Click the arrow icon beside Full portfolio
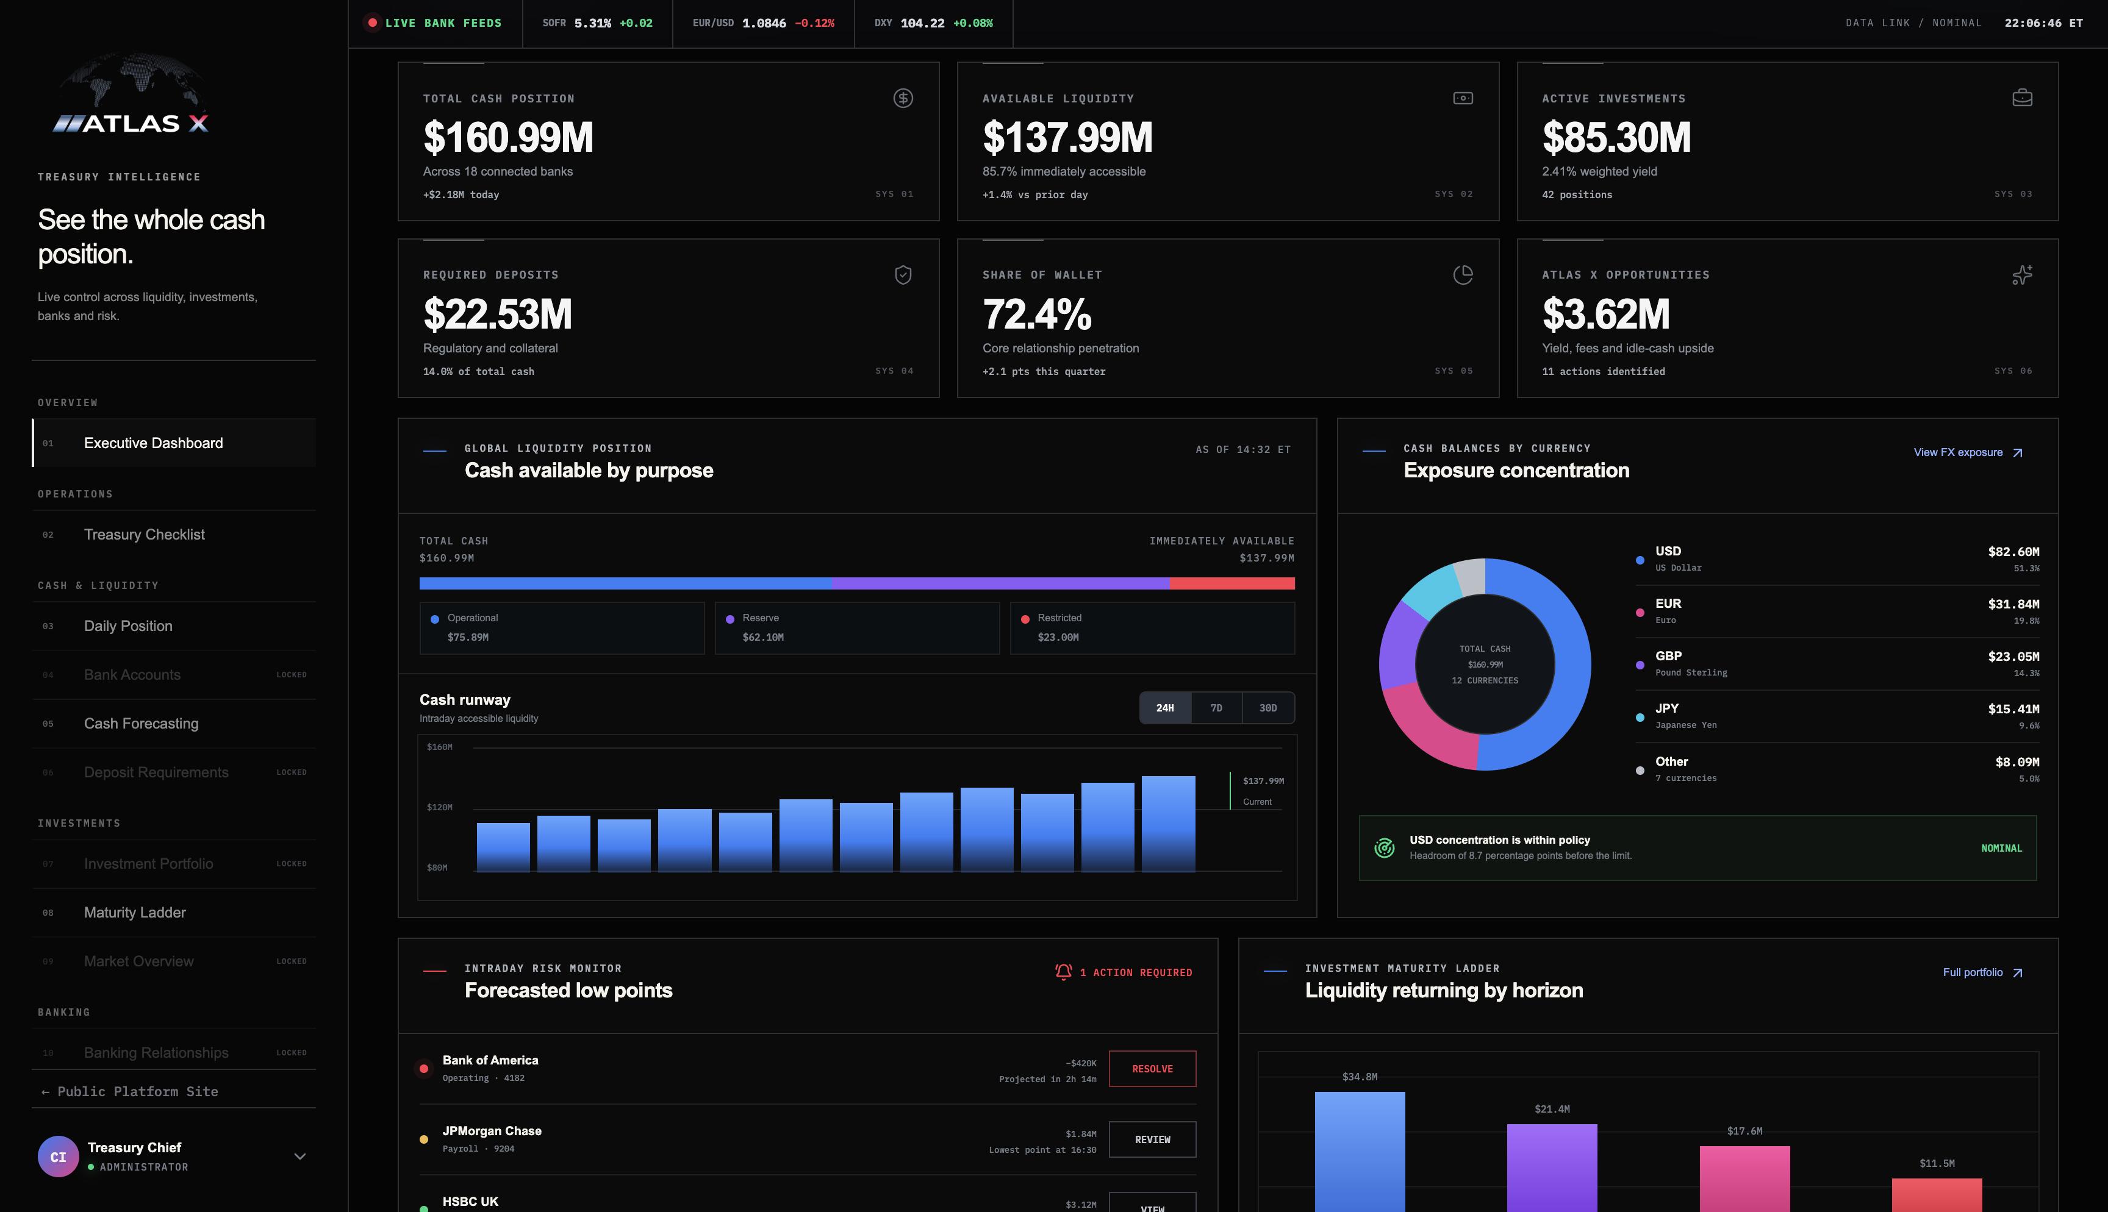 coord(2017,972)
